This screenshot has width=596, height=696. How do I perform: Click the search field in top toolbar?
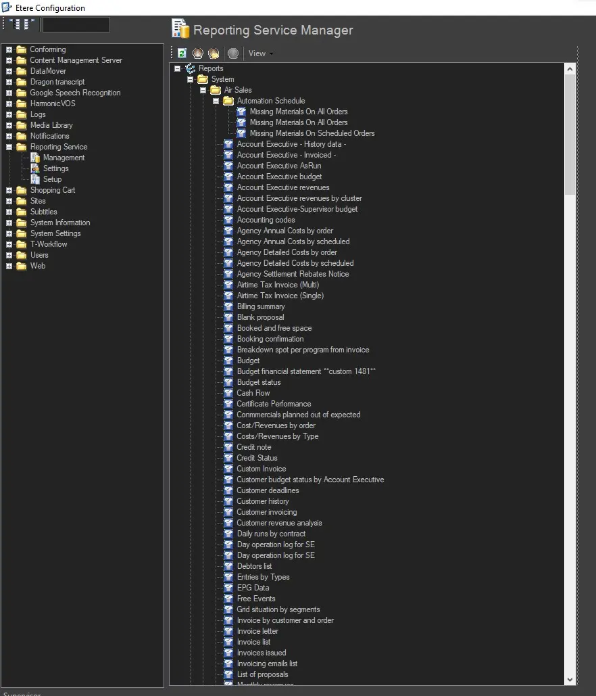tap(76, 25)
